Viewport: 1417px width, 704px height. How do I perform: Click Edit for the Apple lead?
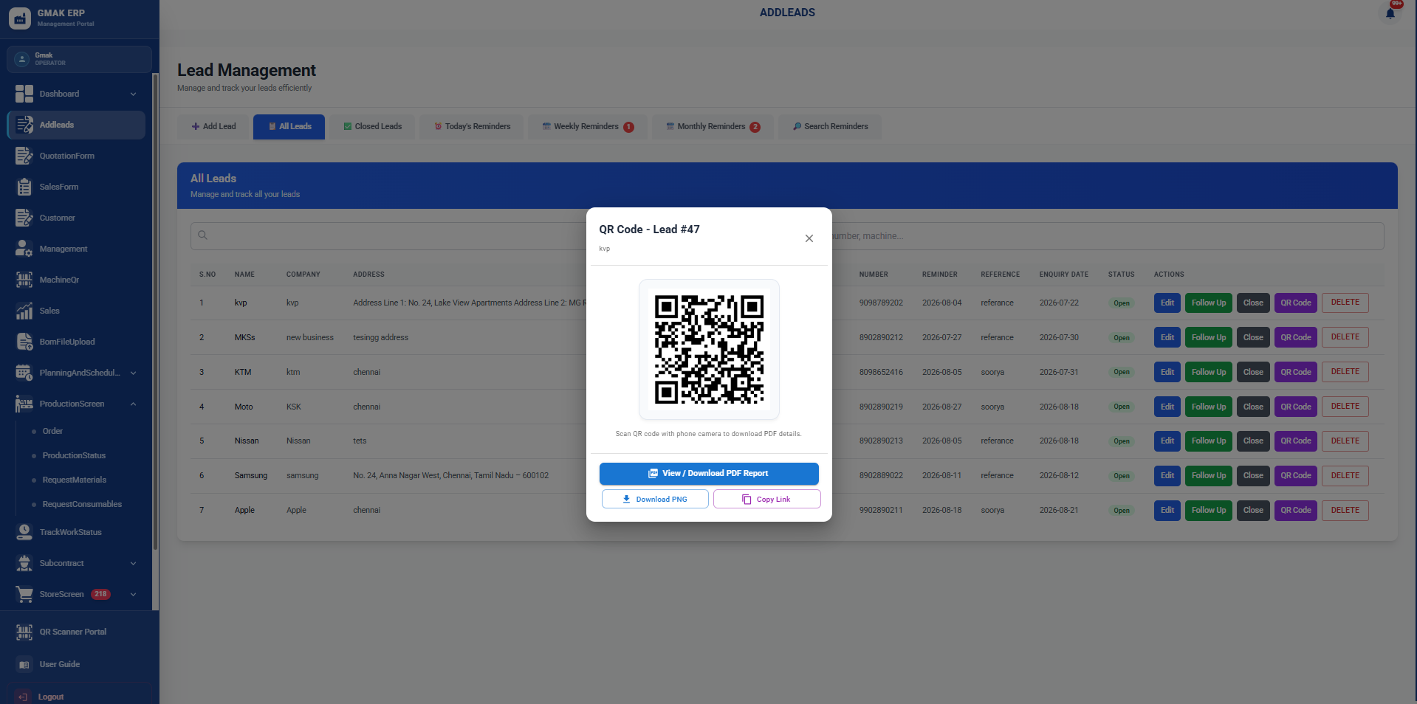click(x=1167, y=510)
